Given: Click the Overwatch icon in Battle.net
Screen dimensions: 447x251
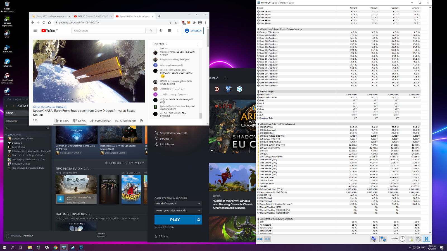Looking at the screenshot, I should point(239,89).
